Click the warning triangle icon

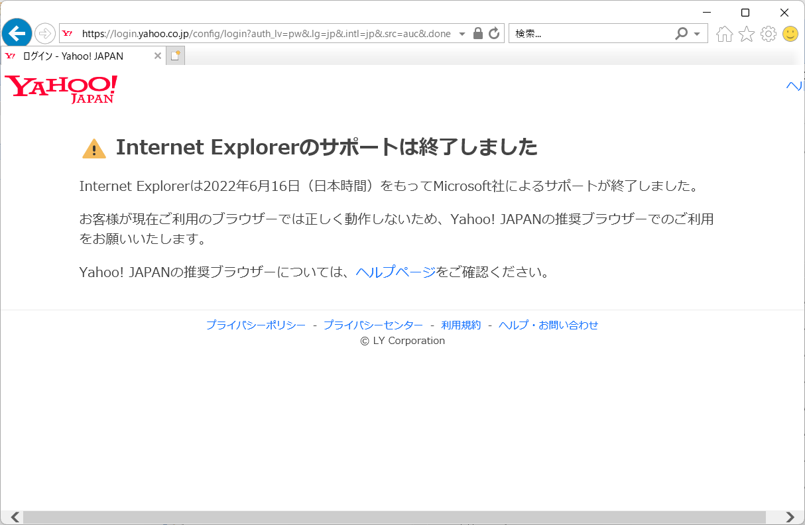click(93, 146)
